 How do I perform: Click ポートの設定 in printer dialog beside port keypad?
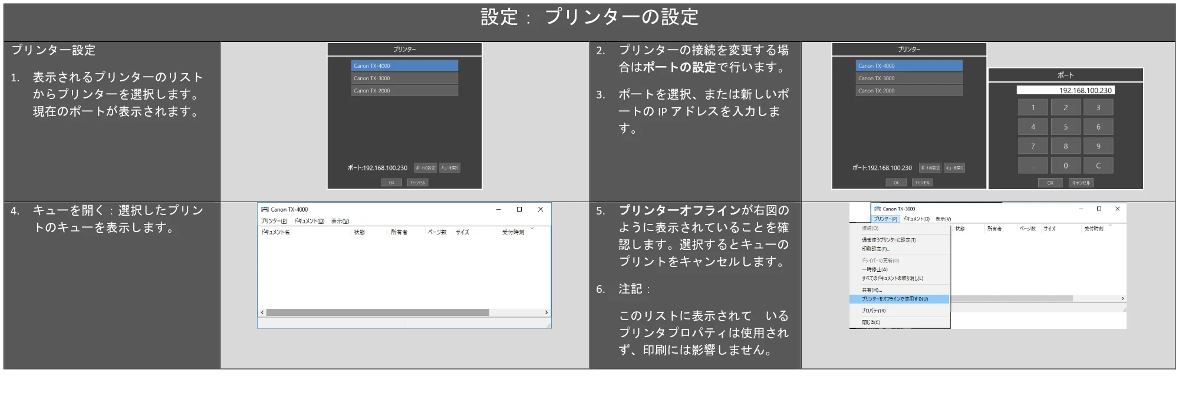[x=930, y=168]
